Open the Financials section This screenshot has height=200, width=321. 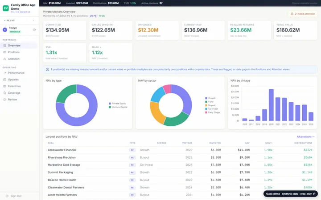(x=20, y=86)
